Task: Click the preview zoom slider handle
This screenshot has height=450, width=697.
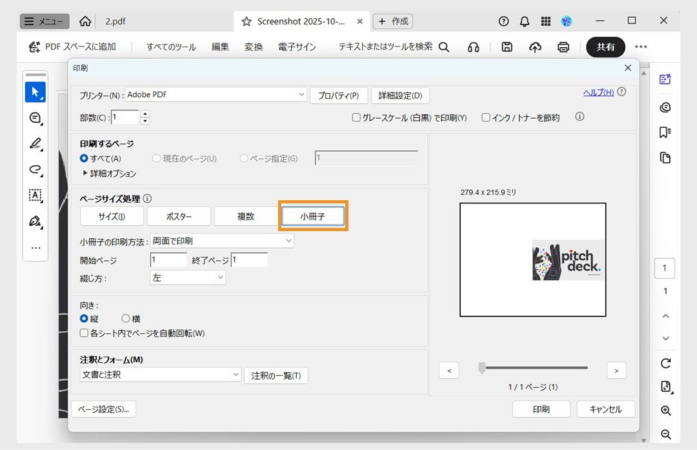Action: (481, 367)
